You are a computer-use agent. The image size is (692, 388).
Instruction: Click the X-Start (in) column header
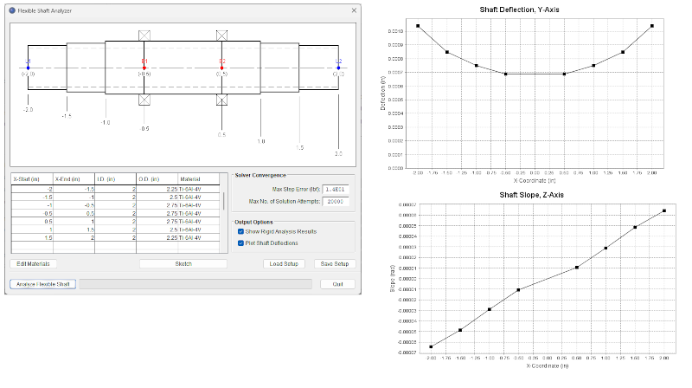(x=31, y=179)
